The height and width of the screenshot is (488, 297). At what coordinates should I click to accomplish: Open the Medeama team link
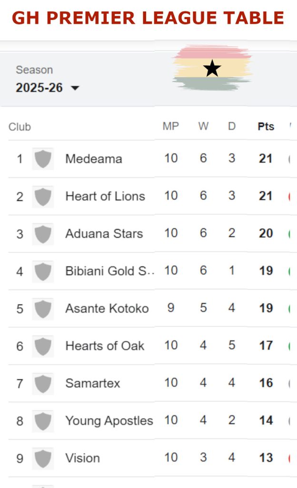[93, 159]
